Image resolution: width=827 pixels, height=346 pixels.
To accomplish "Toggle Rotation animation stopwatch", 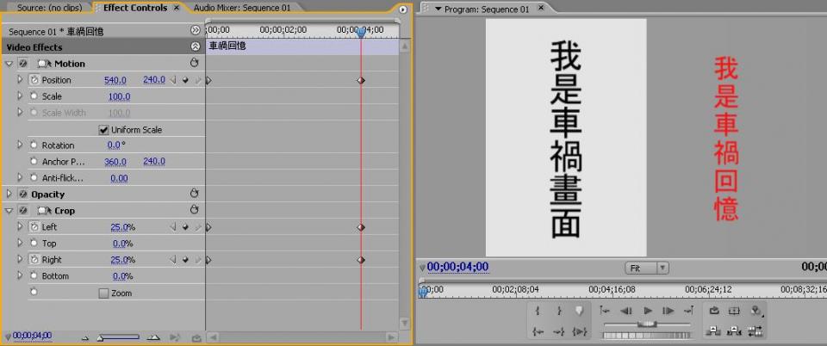I will [34, 145].
